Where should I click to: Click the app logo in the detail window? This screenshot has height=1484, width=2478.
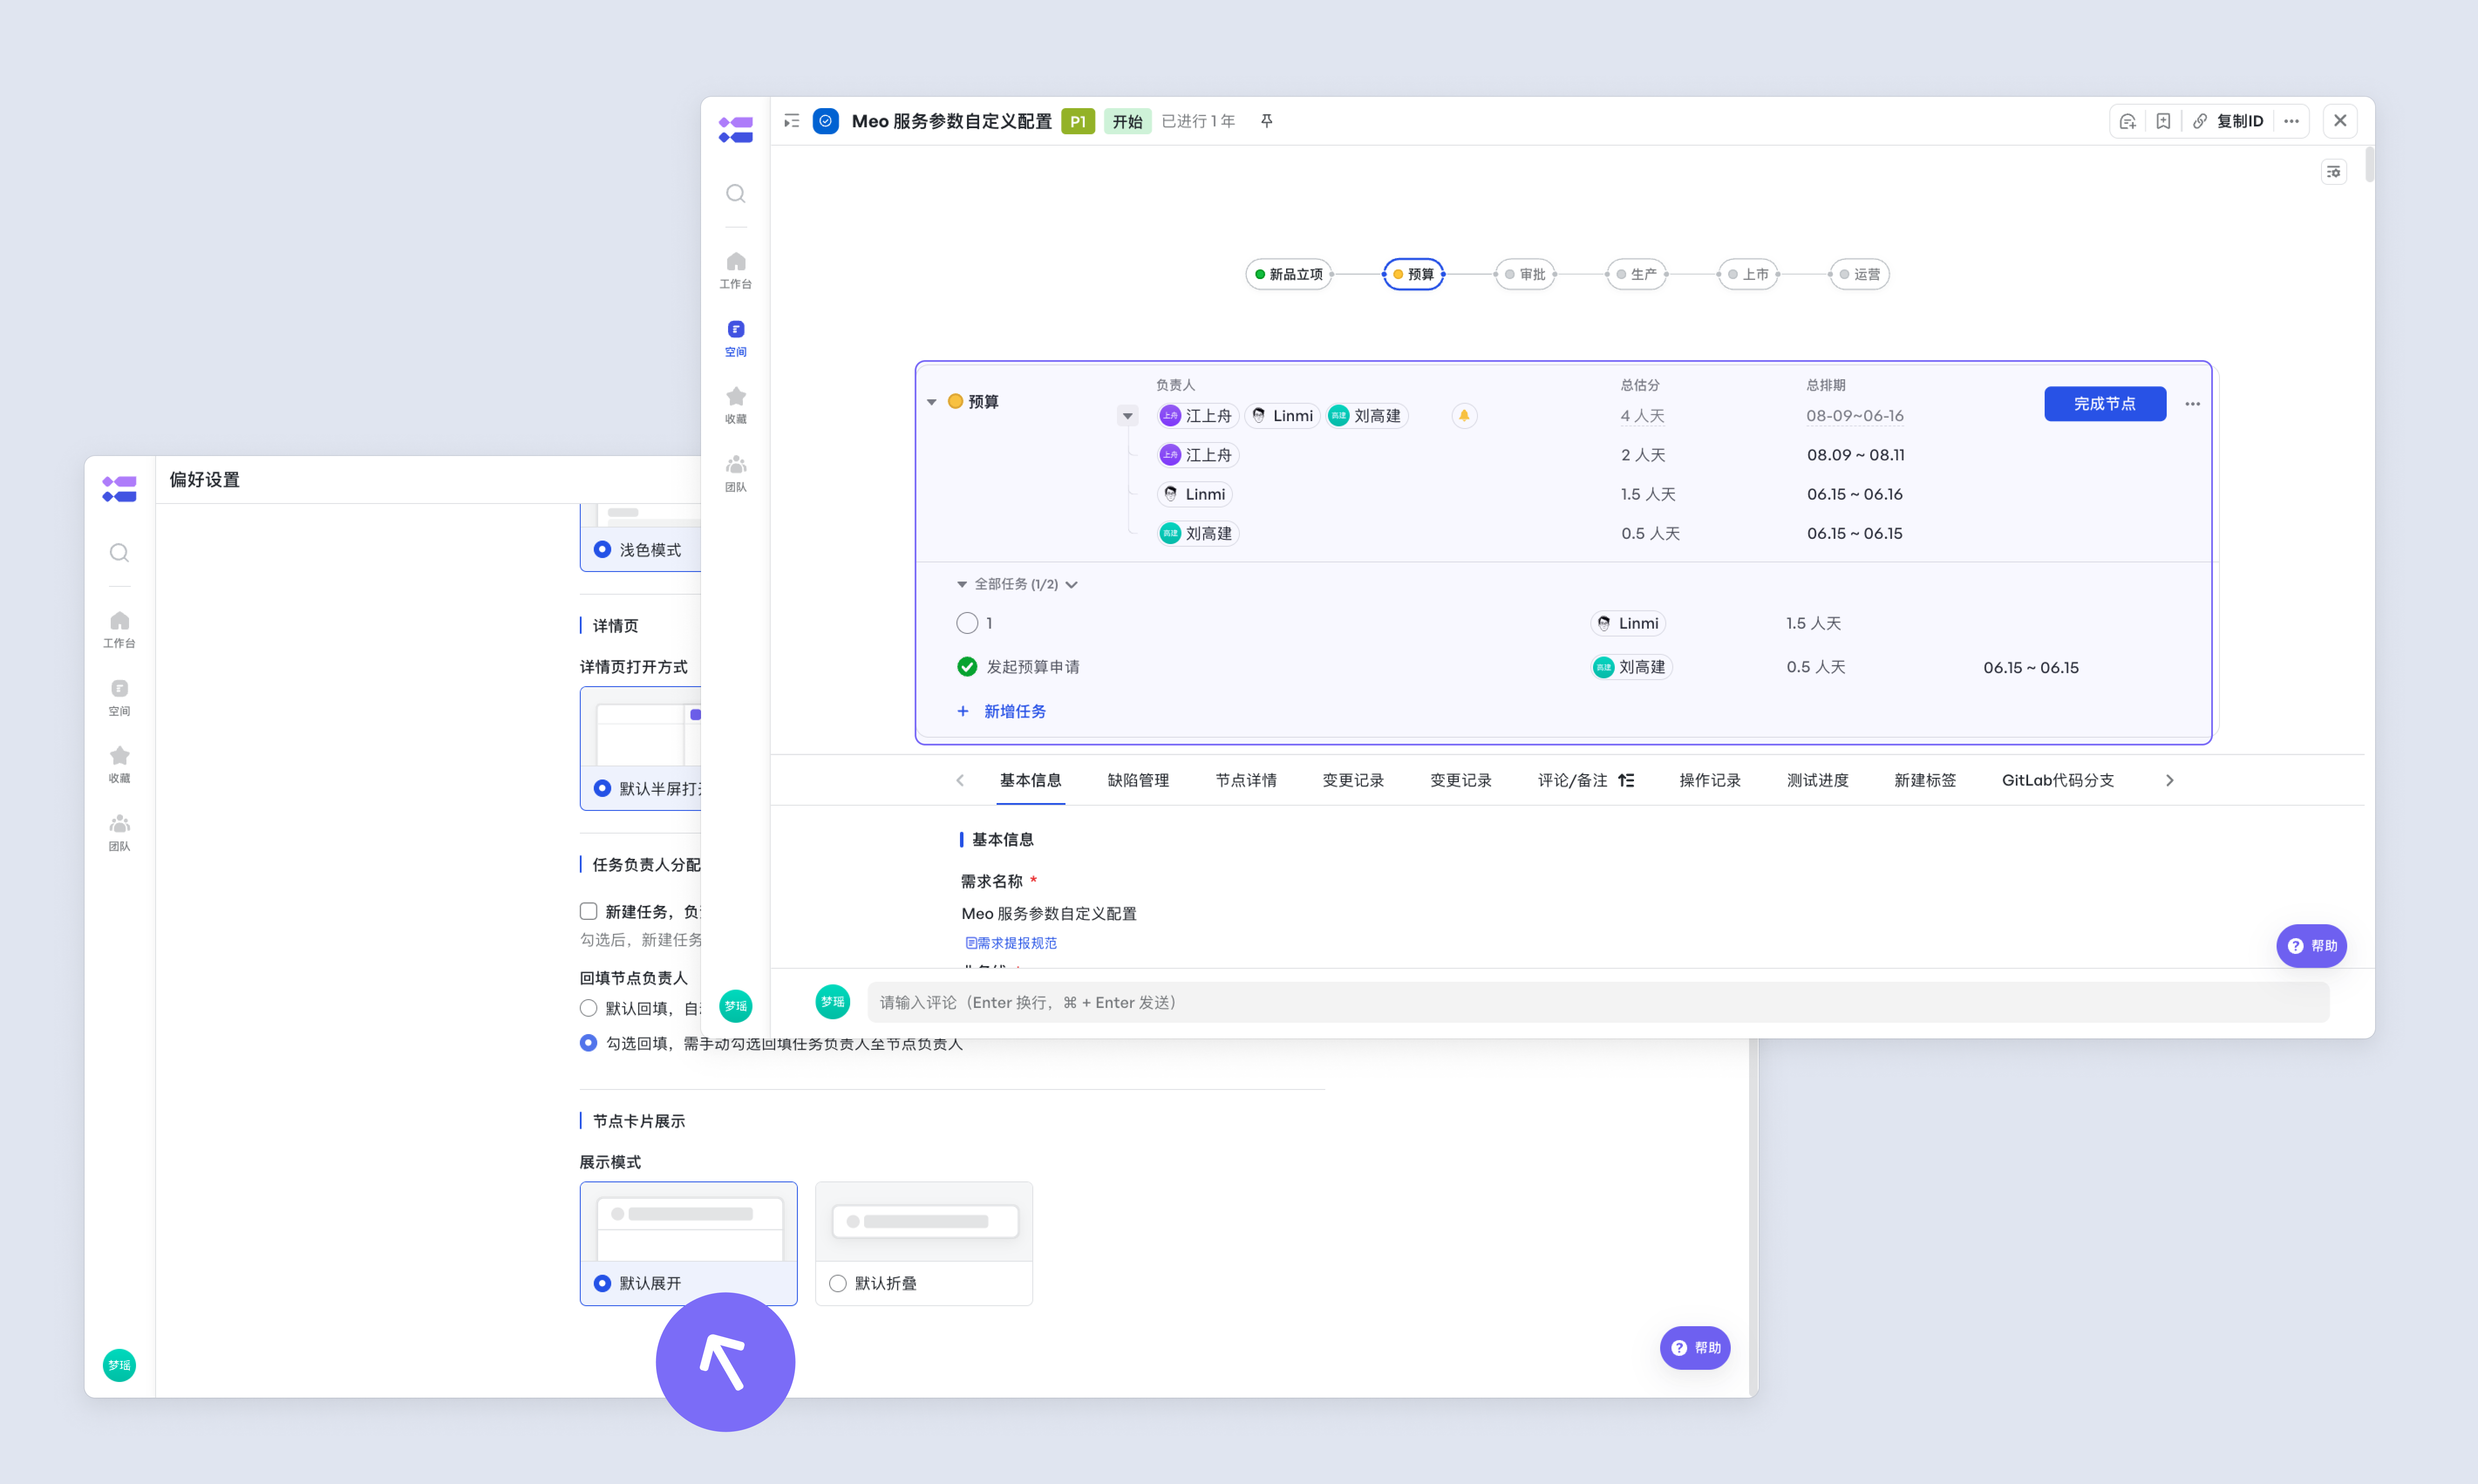pos(735,129)
